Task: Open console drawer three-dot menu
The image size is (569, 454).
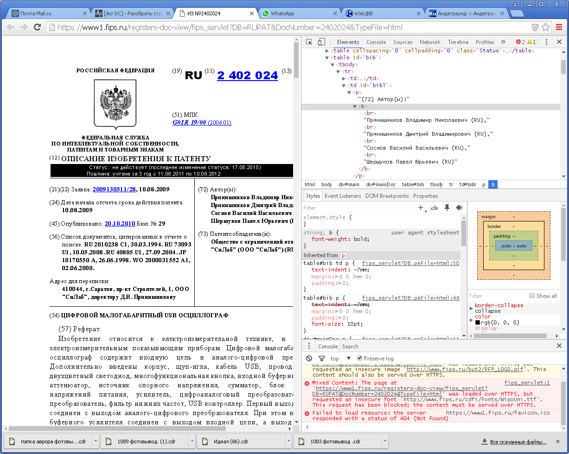Action: pyautogui.click(x=309, y=346)
